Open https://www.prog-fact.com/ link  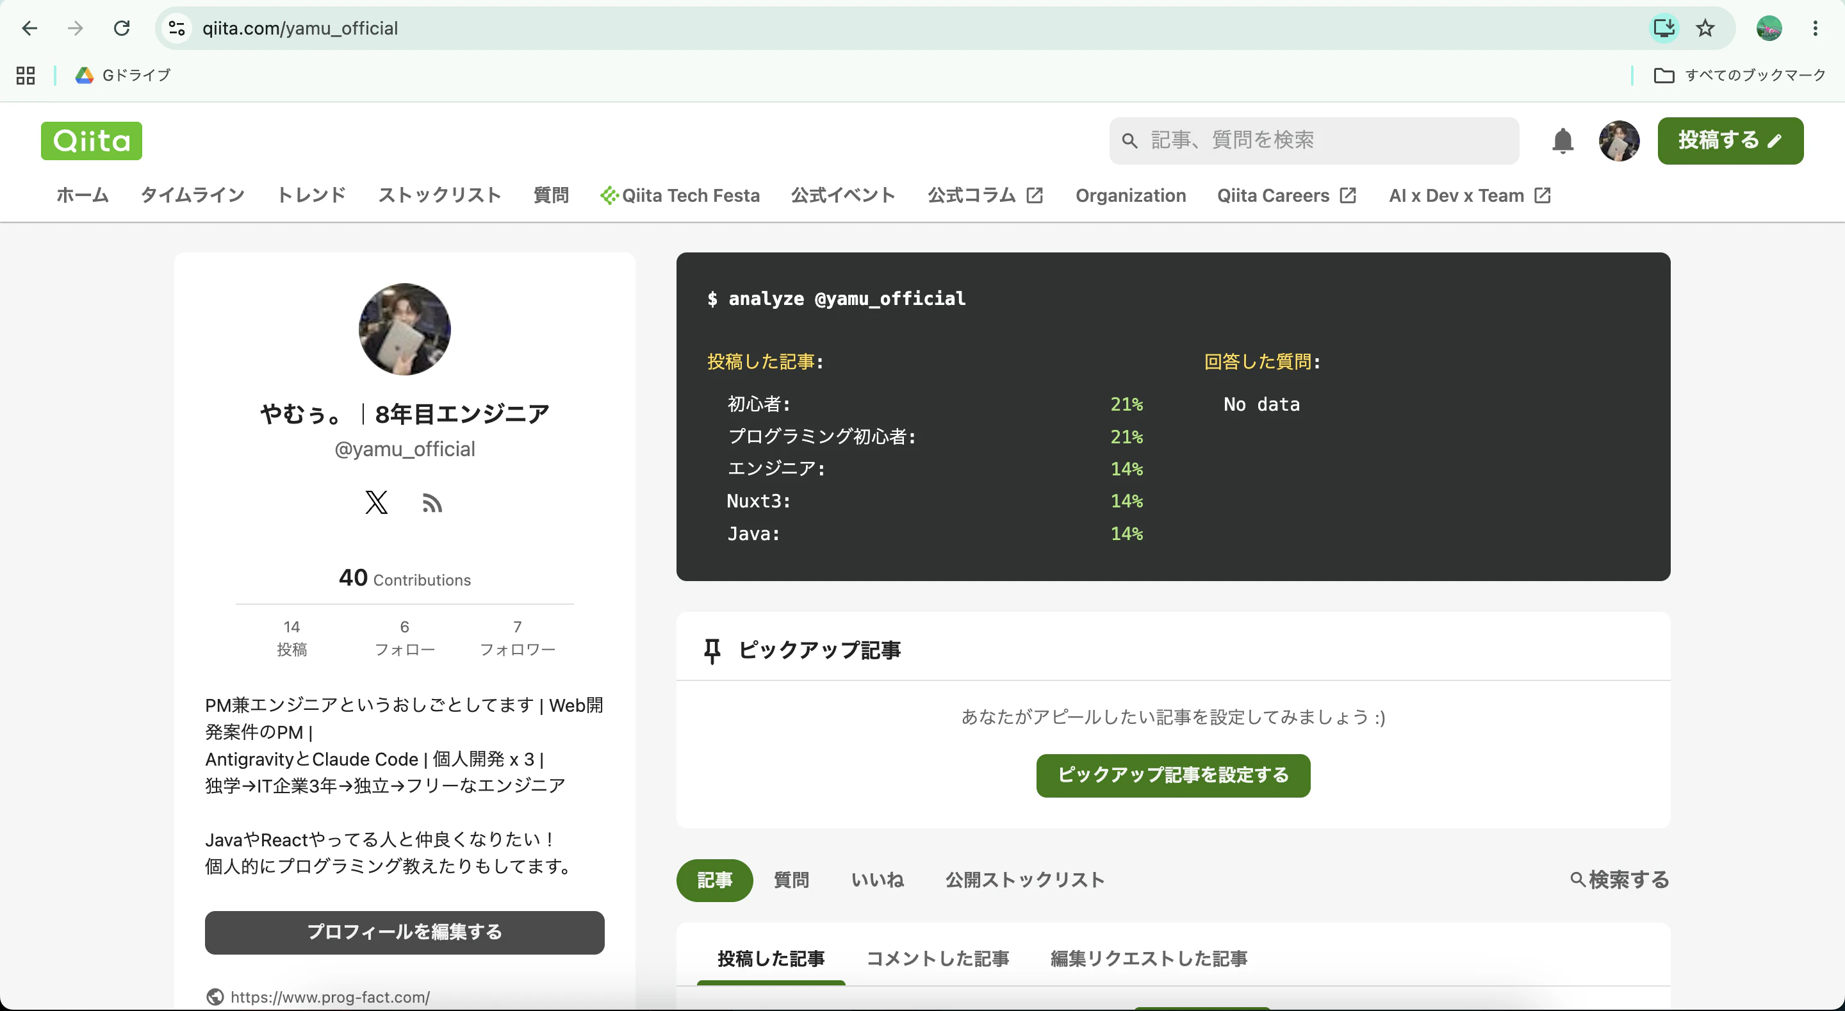pyautogui.click(x=329, y=997)
